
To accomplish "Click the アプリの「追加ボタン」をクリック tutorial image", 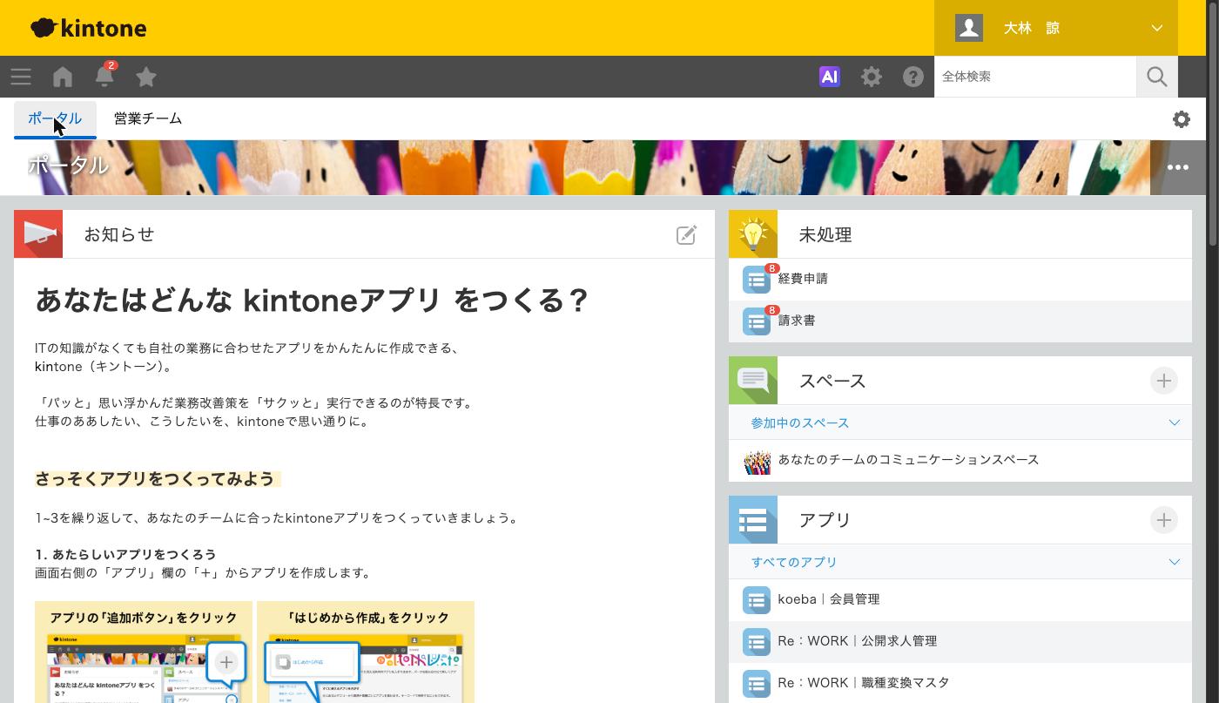I will pyautogui.click(x=144, y=652).
